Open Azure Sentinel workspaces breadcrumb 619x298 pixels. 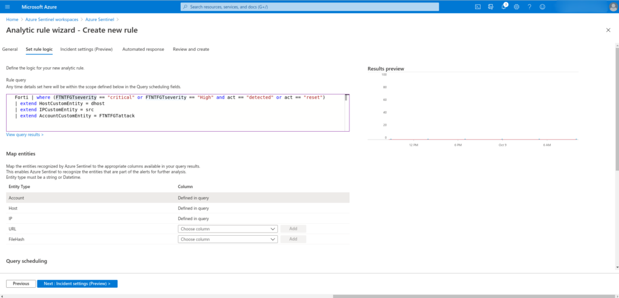click(x=52, y=19)
